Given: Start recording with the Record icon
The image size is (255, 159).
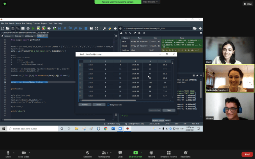Looking at the screenshot, I should (151, 152).
